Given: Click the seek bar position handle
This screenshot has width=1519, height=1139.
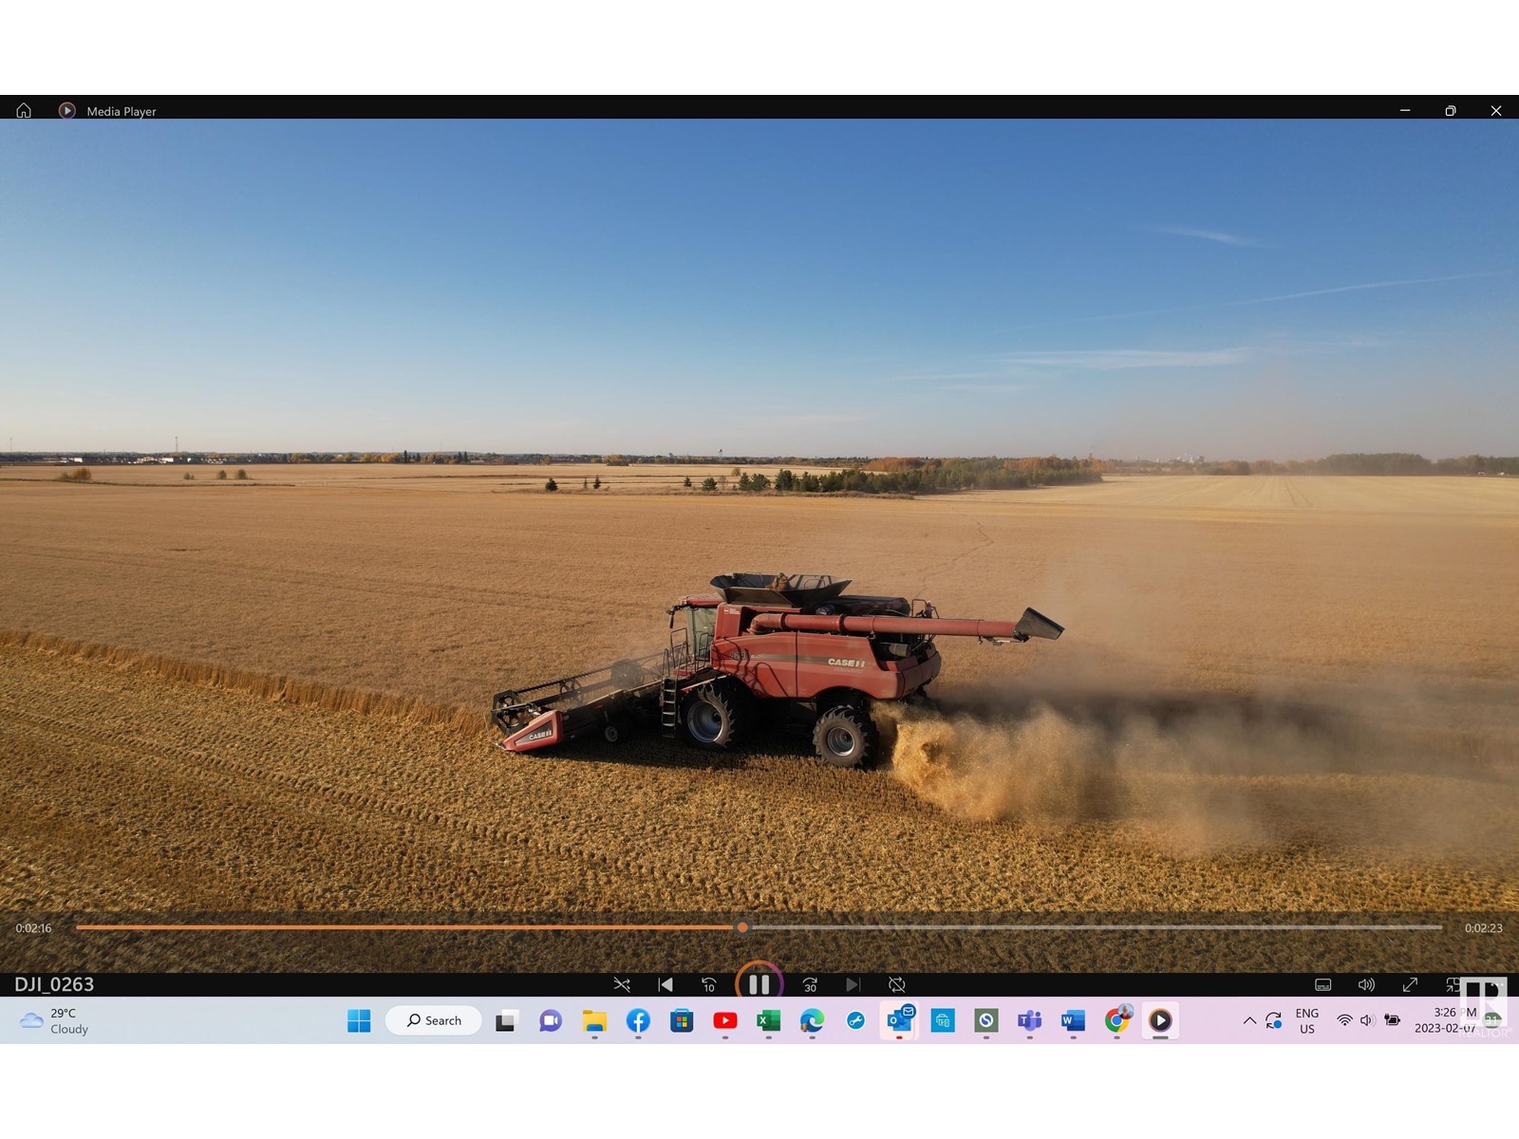Looking at the screenshot, I should pyautogui.click(x=742, y=927).
